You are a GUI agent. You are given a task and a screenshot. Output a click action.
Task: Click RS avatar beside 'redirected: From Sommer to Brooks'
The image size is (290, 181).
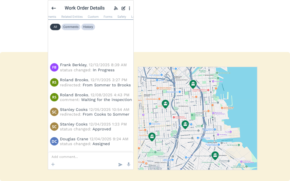tap(54, 82)
